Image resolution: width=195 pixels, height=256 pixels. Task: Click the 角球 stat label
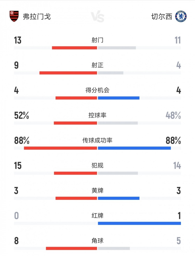click(x=97, y=241)
